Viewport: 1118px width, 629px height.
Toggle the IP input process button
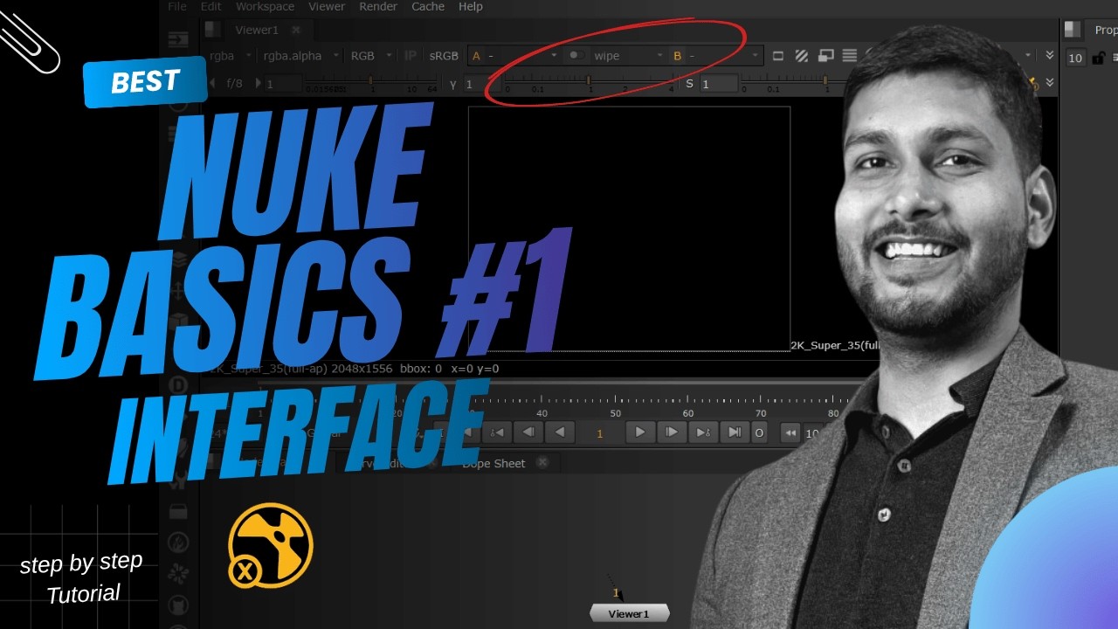(411, 56)
